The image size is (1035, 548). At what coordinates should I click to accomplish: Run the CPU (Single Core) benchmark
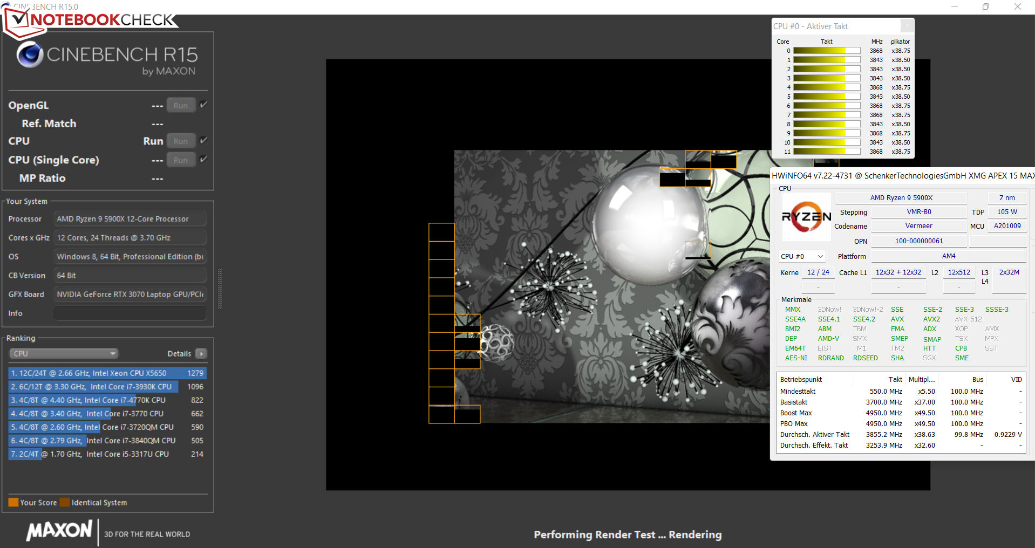[x=181, y=160]
